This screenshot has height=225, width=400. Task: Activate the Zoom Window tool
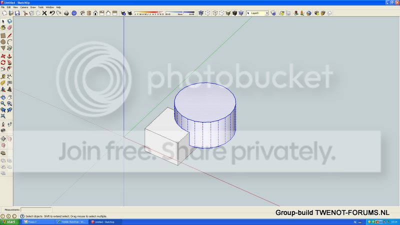coord(9,104)
